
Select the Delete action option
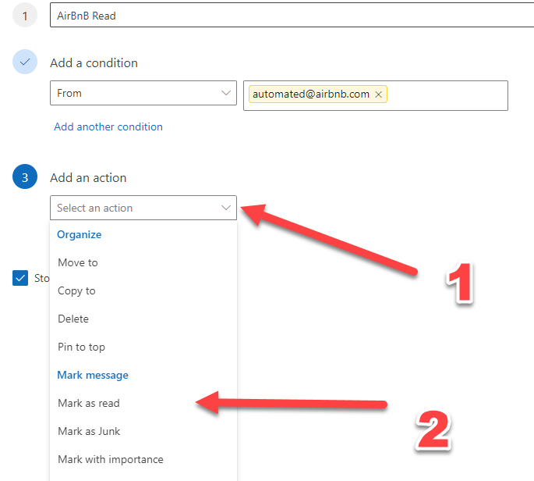point(73,319)
